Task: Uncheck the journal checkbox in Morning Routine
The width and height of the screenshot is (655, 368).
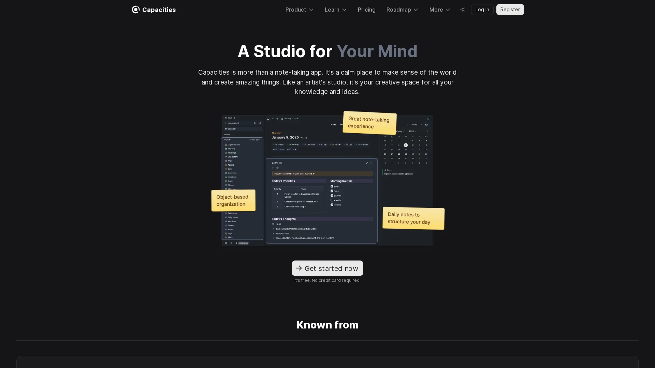Action: point(332,196)
